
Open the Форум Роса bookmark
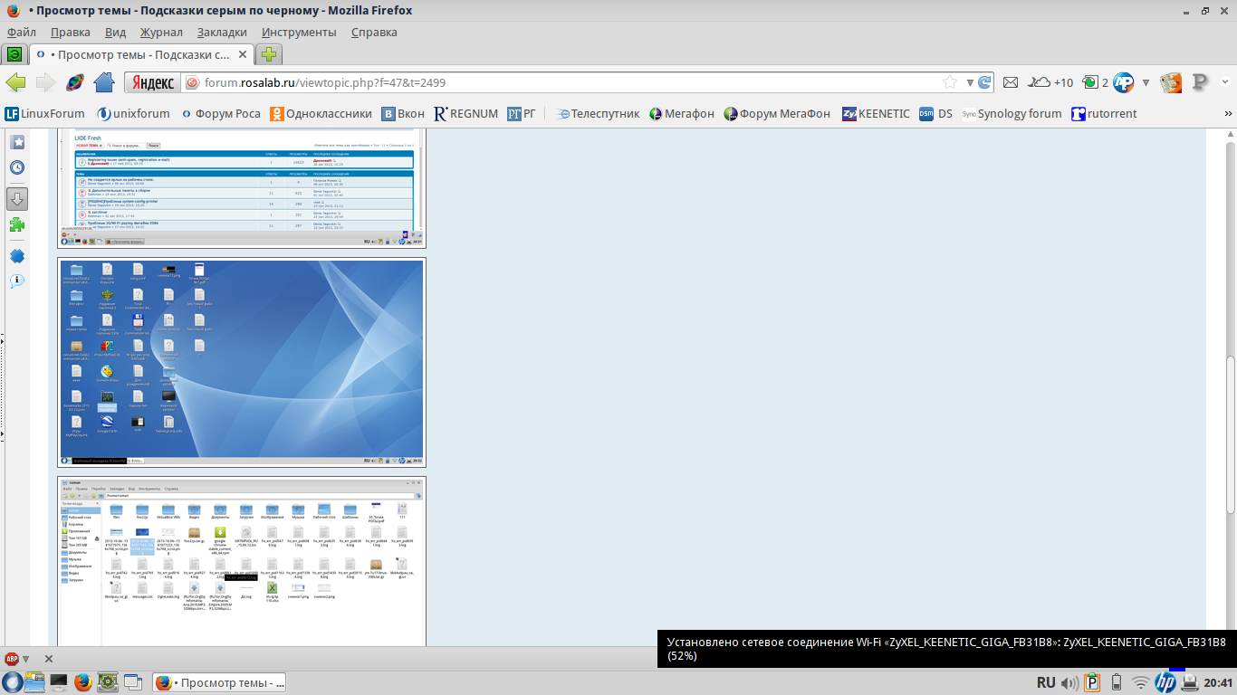[x=221, y=113]
